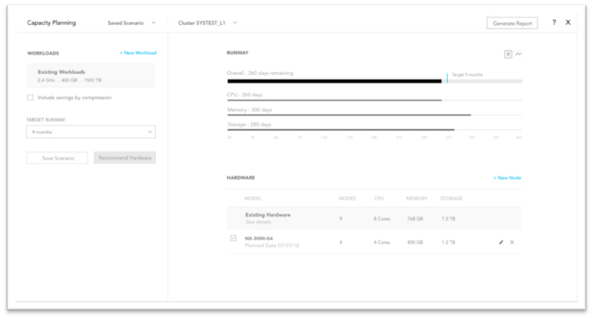The width and height of the screenshot is (593, 319).
Task: Switch runway to line chart view icon
Action: (518, 54)
